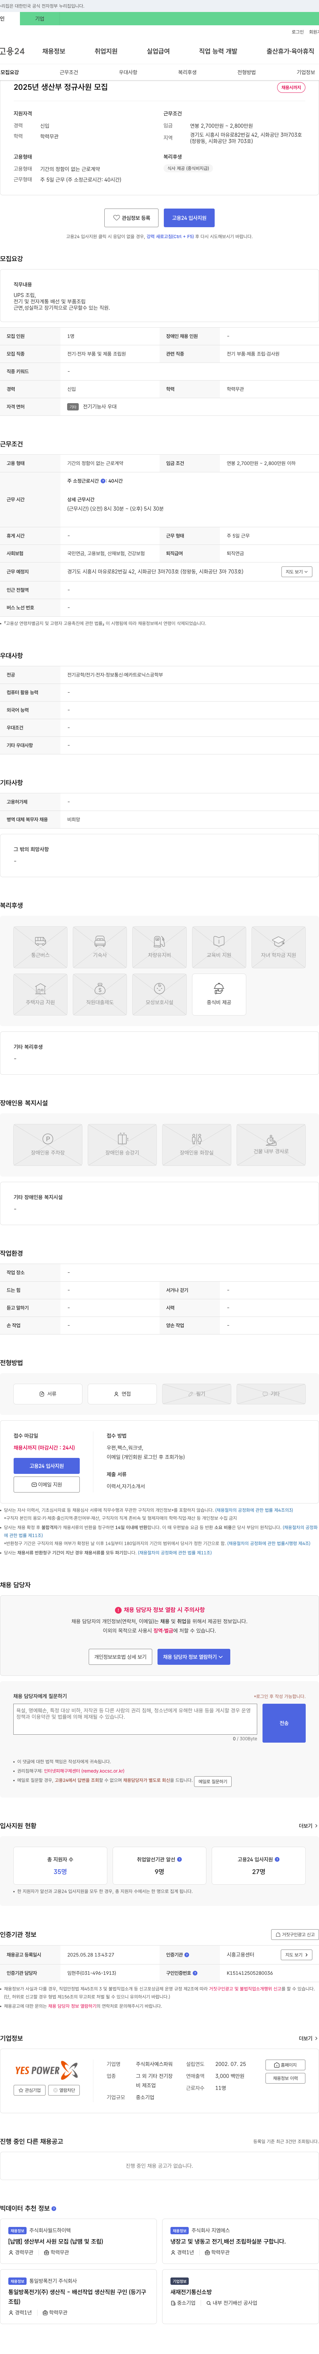The image size is (319, 2354).
Task: Open the 채용정보 이력 button
Action: point(285,2078)
